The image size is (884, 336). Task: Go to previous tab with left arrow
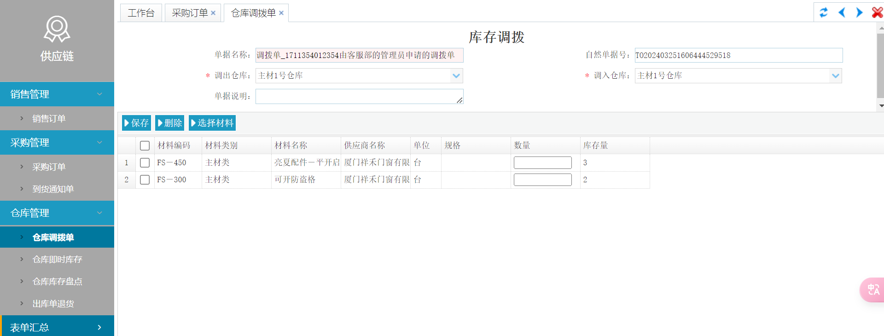842,12
